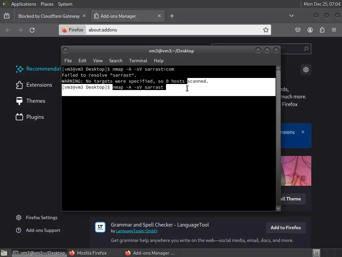Open the terminal Help menu
Viewport: 342px width, 257px height.
(159, 61)
